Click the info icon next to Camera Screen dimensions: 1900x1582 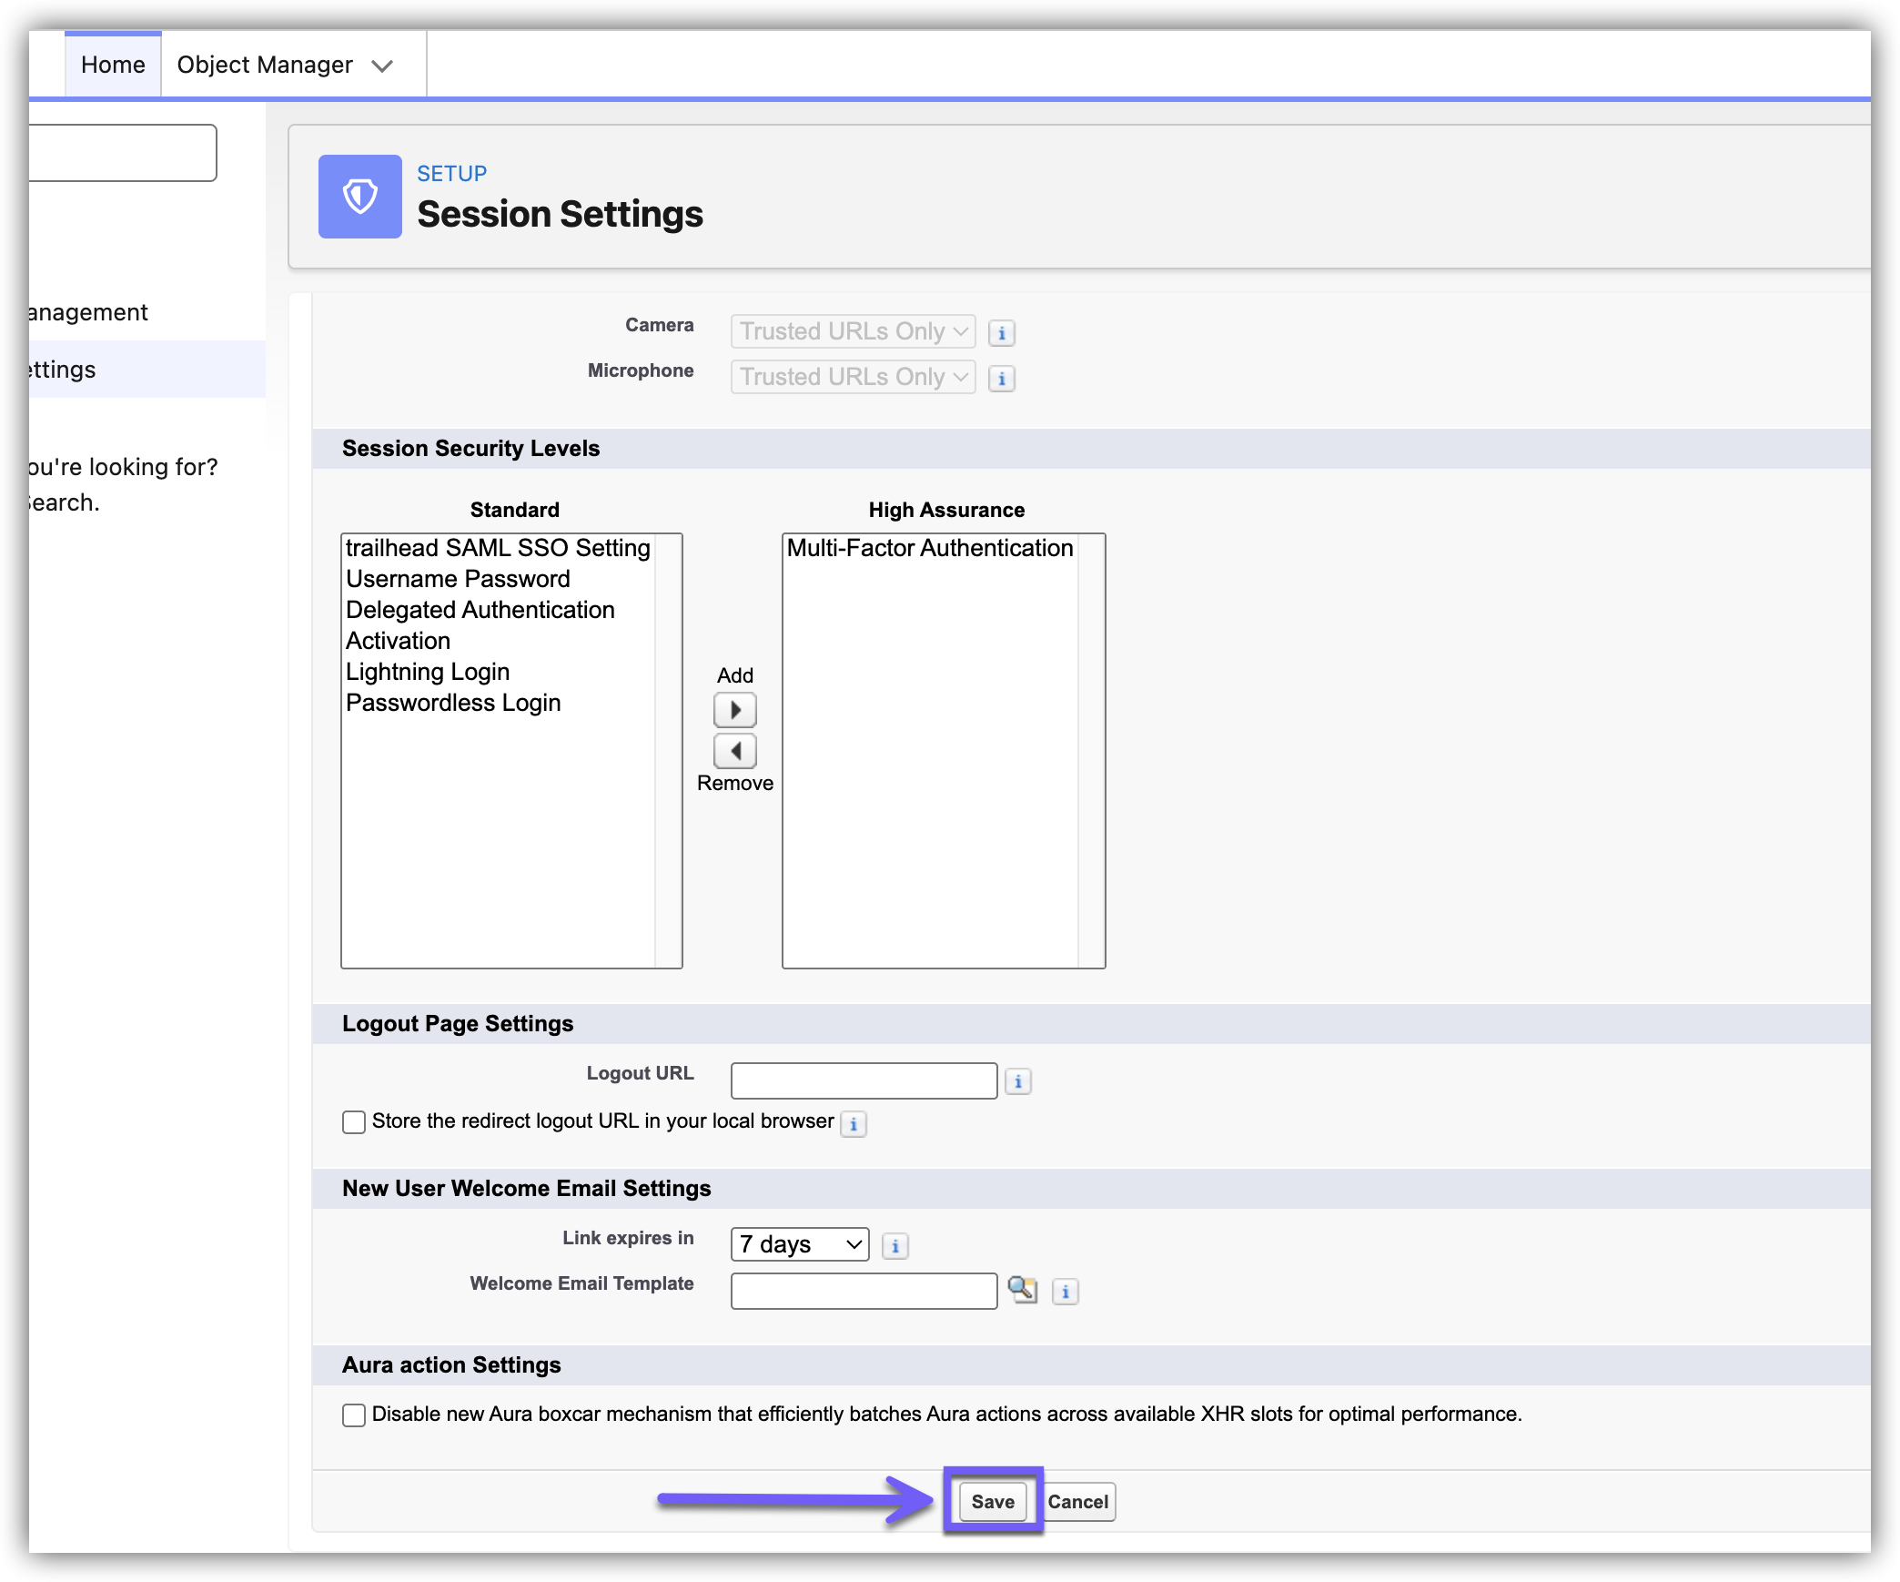pos(1001,333)
